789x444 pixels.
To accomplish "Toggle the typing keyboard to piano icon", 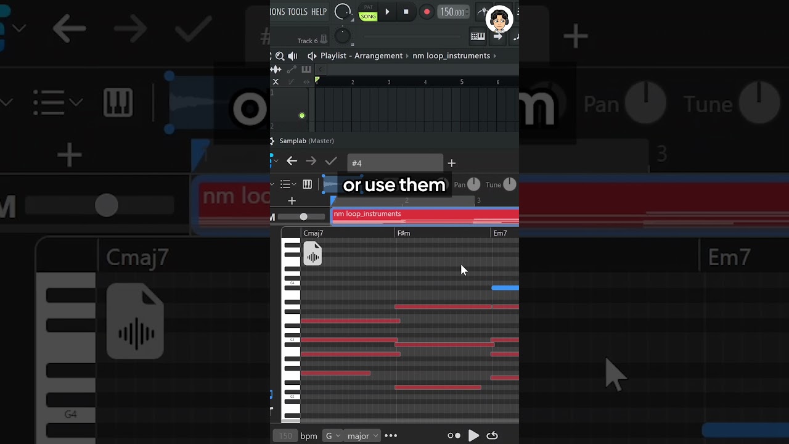I will tap(478, 36).
